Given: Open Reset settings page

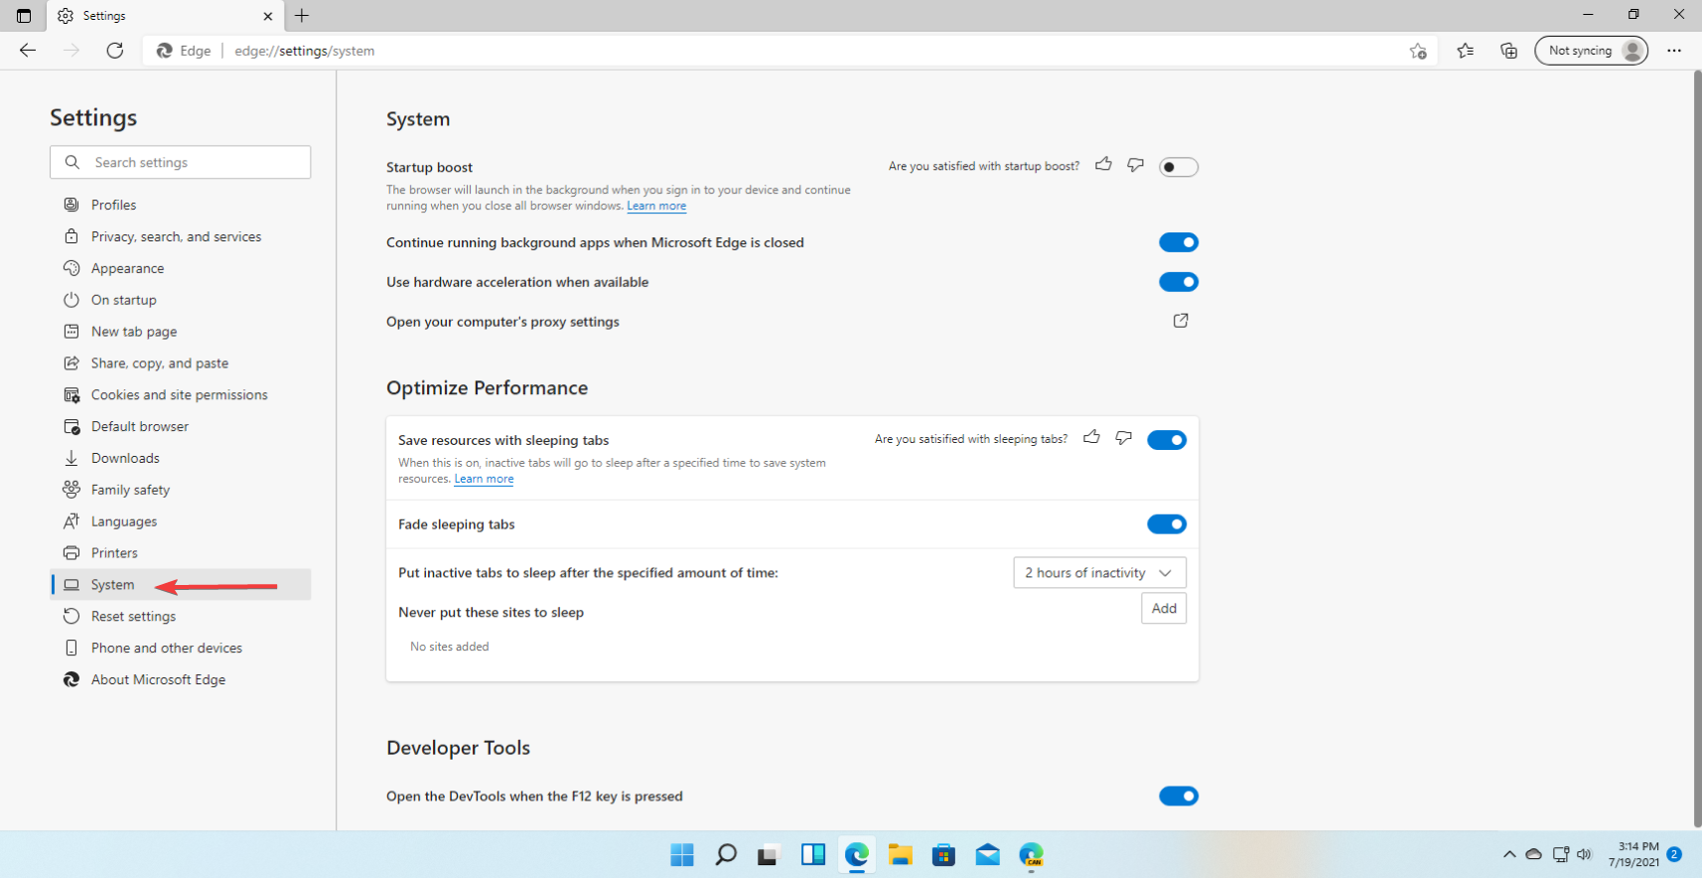Looking at the screenshot, I should (x=181, y=617).
